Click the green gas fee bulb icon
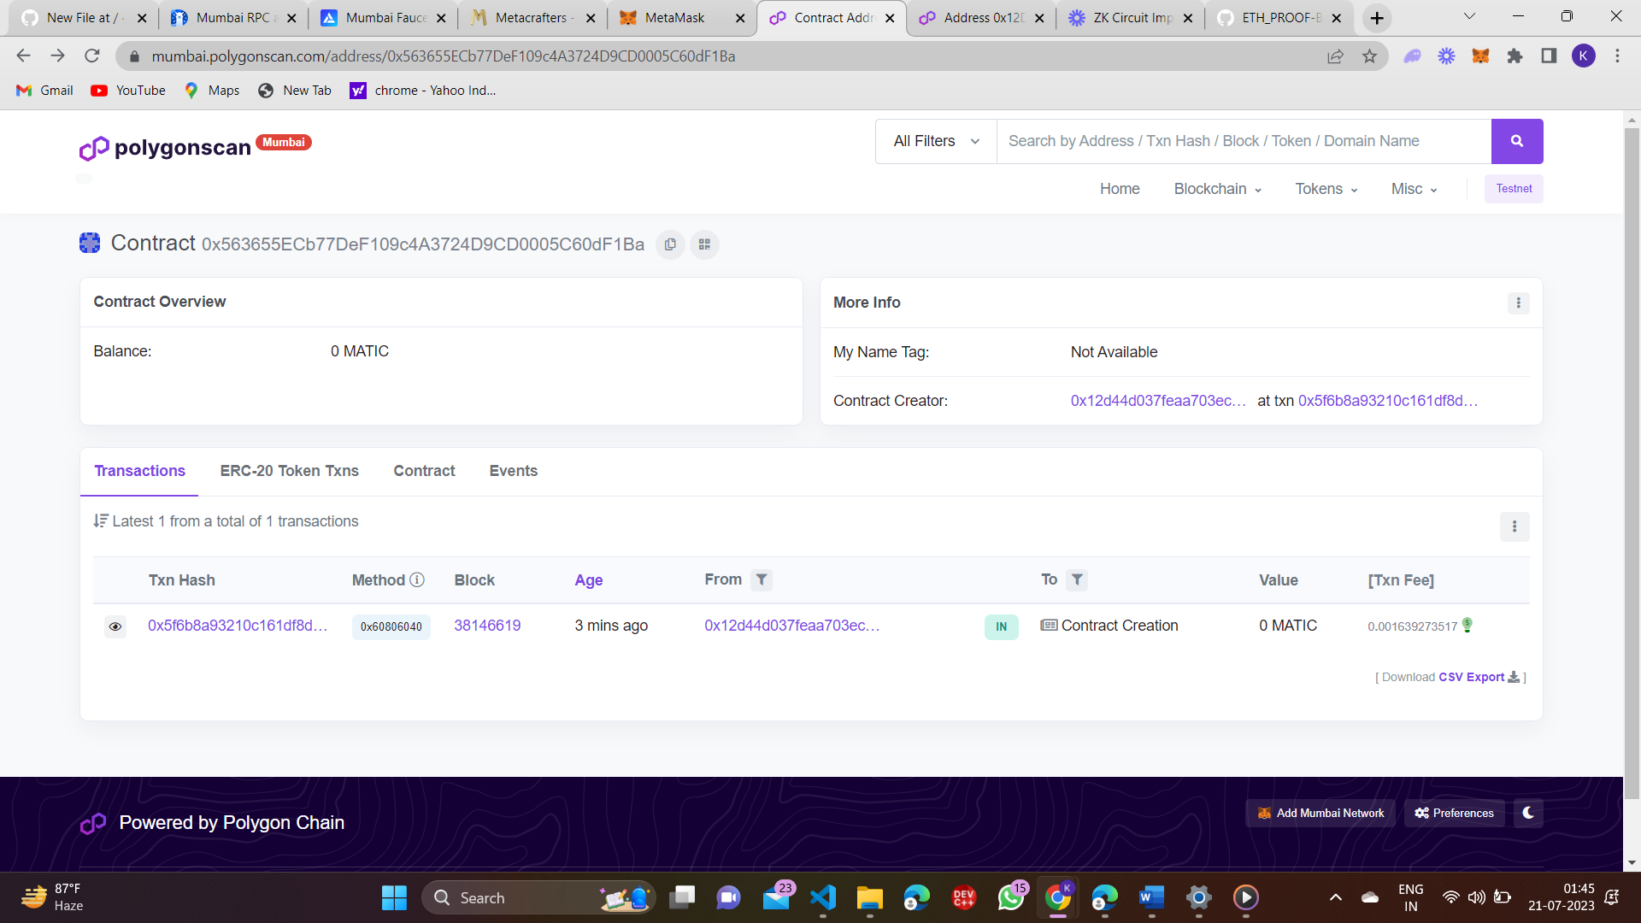 (x=1467, y=626)
